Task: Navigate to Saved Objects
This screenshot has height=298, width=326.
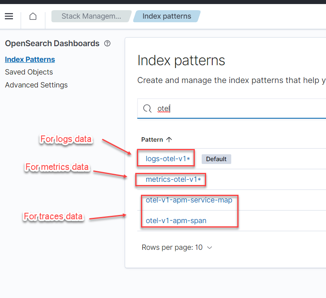Action: click(x=29, y=72)
